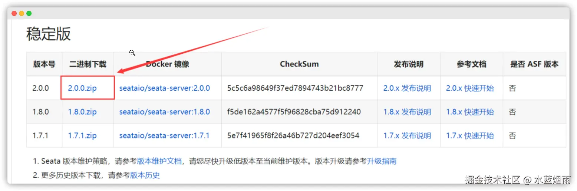
Task: Select checksum f5de162a4577f5f96828cba75d912240
Action: coord(294,112)
